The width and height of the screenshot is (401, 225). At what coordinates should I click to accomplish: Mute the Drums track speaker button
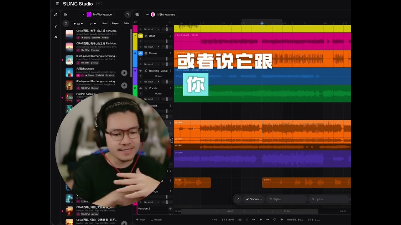point(140,53)
